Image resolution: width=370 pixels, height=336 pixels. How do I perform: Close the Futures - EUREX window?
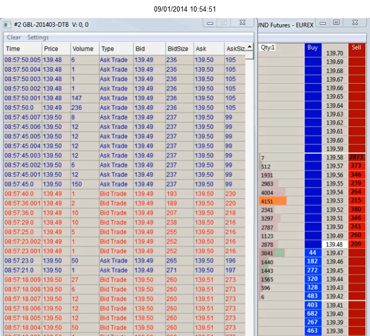click(x=355, y=23)
